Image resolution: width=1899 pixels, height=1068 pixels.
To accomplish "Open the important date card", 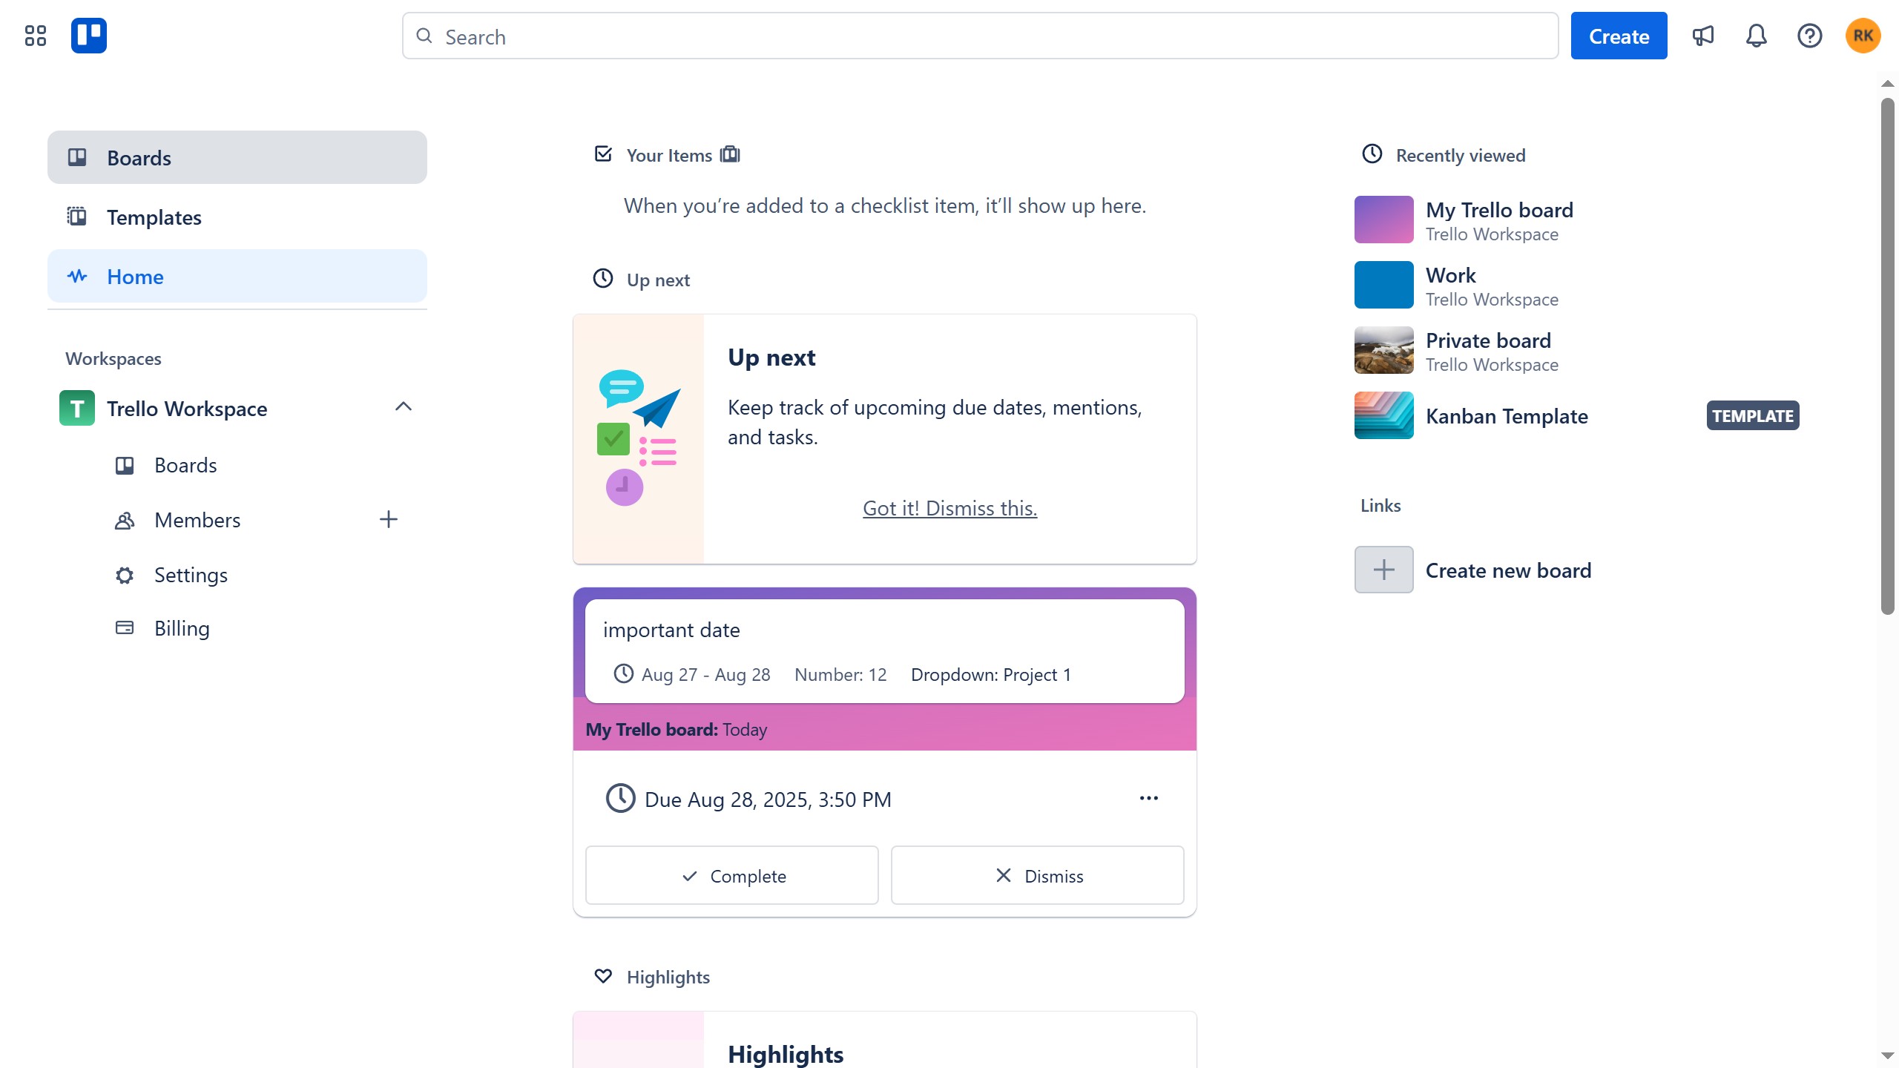I will click(x=884, y=650).
